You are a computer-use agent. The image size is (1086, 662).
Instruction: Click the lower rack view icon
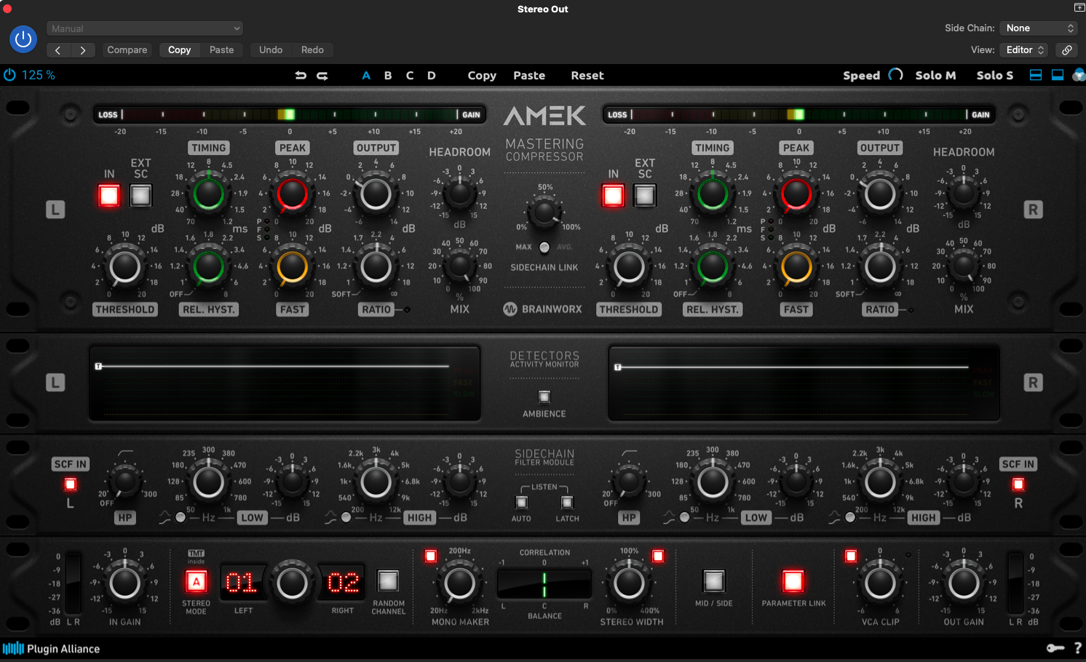[x=1058, y=75]
